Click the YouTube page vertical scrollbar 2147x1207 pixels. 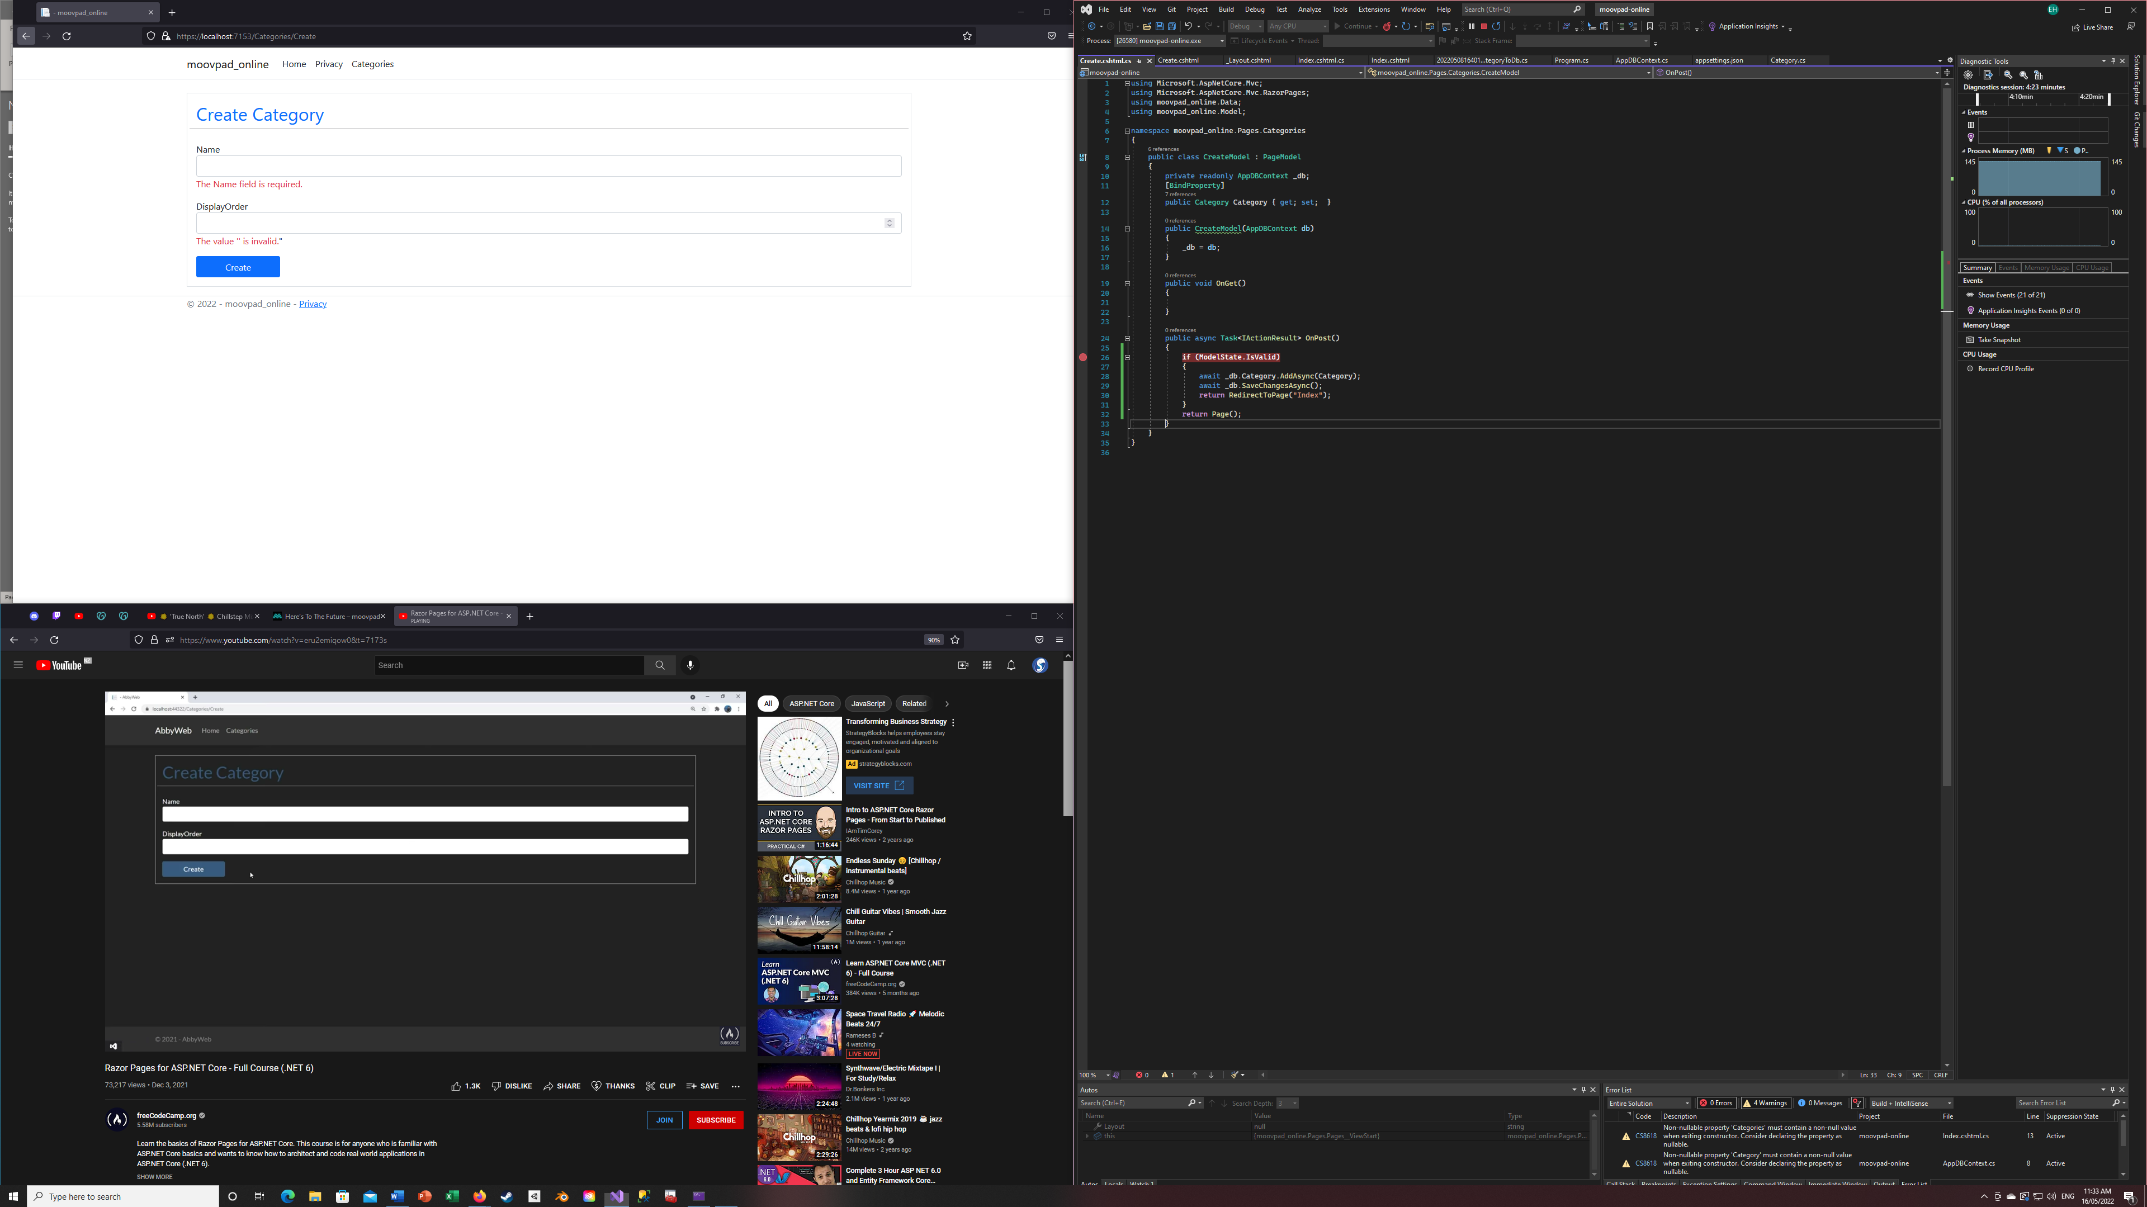click(1068, 738)
